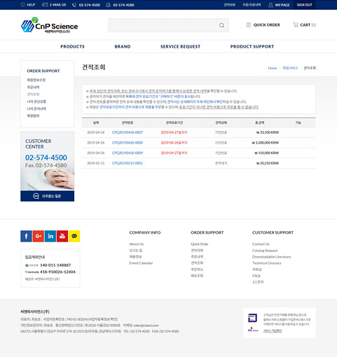The height and width of the screenshot is (357, 337).
Task: Open quote CPQ20190426-0007
Action: tap(128, 132)
